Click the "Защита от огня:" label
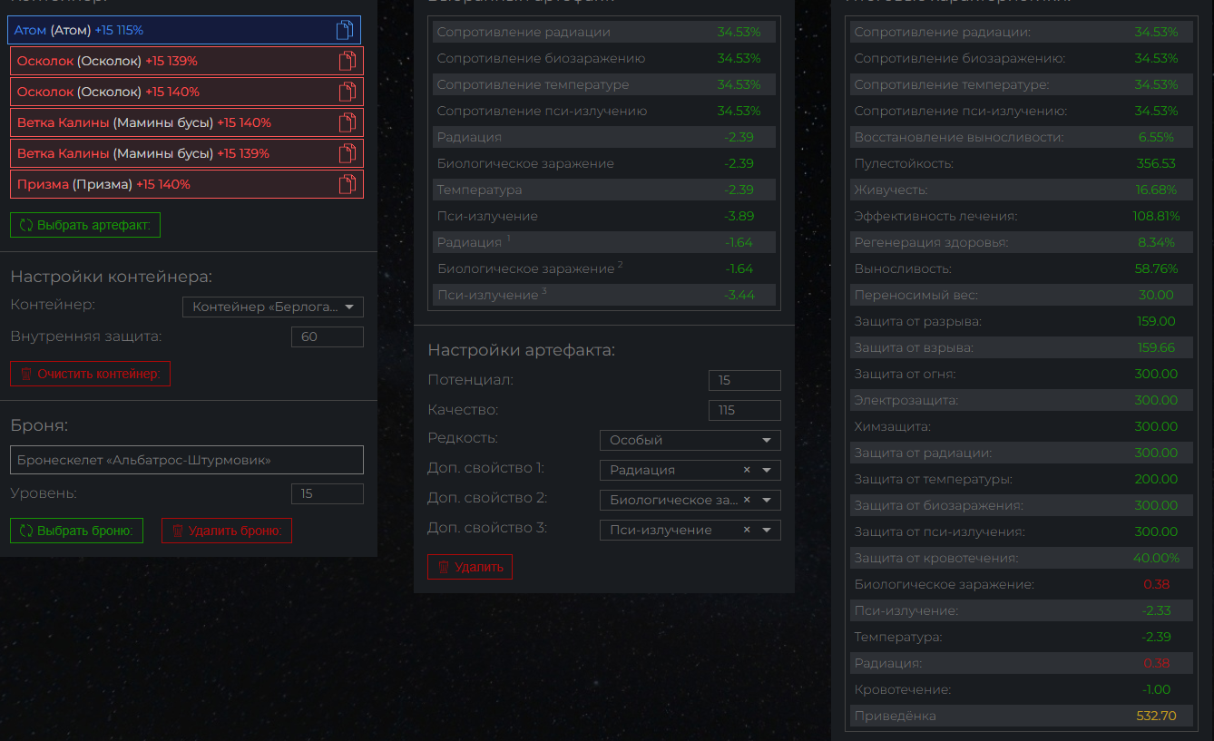 (x=905, y=375)
